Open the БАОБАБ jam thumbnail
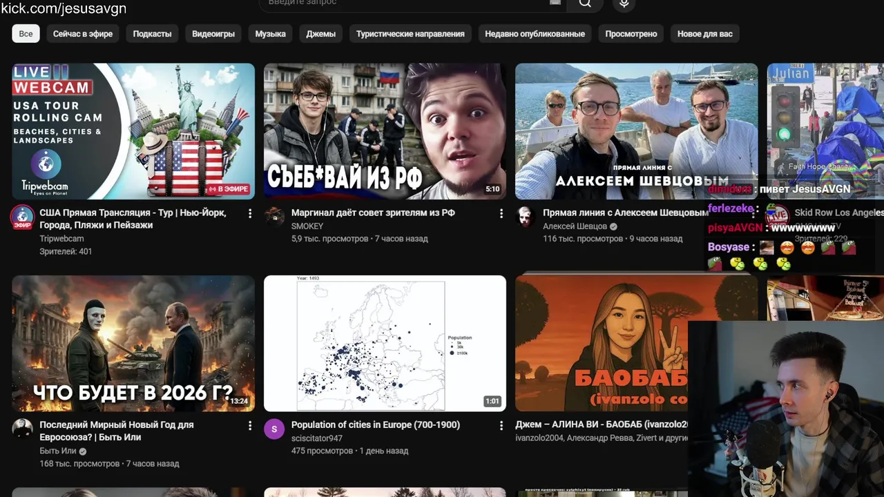884x497 pixels. 602,343
